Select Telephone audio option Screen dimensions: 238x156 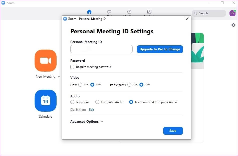[72, 102]
